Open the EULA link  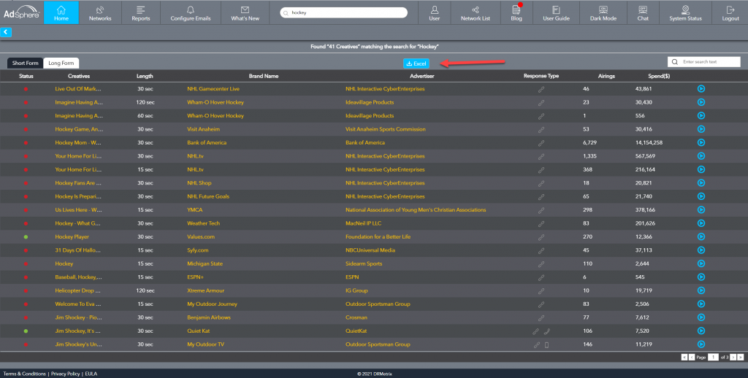pyautogui.click(x=91, y=374)
